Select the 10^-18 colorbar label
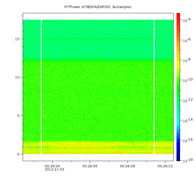This screenshot has height=177, width=196. (x=187, y=160)
